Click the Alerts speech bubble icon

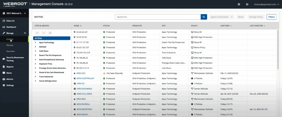point(4,73)
